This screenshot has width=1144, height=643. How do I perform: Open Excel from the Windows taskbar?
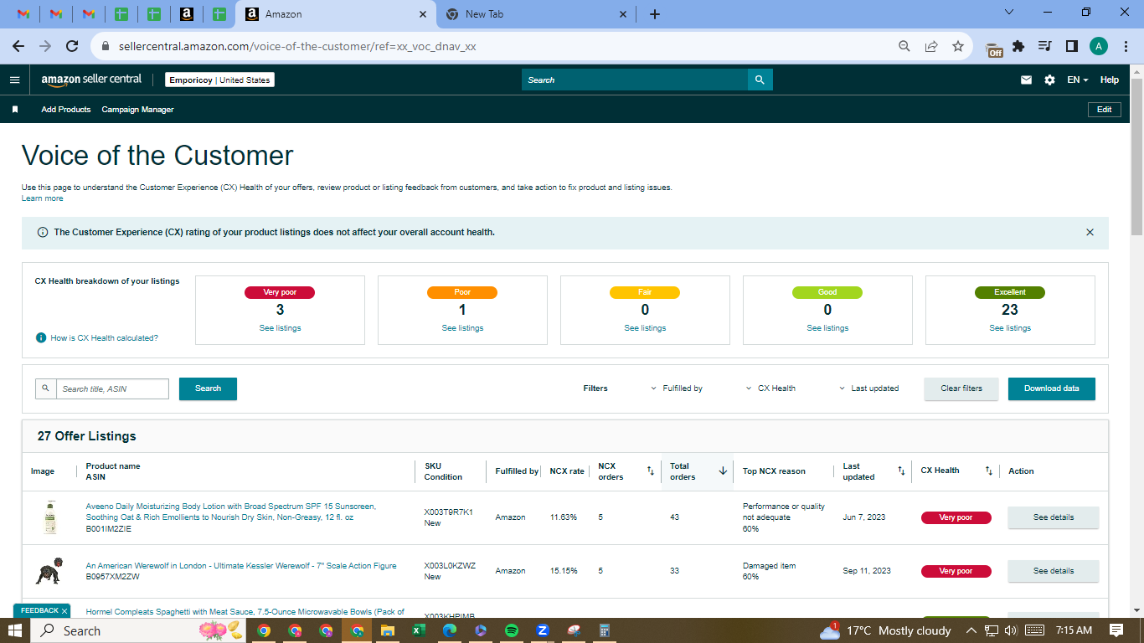click(x=419, y=630)
